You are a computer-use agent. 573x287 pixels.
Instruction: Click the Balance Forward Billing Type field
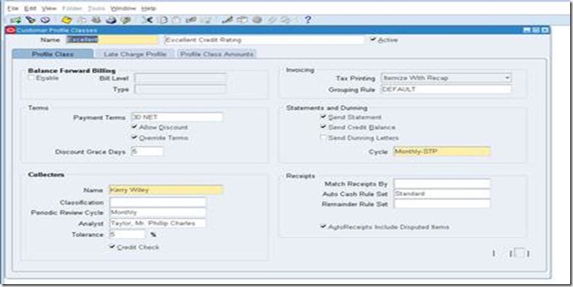180,90
